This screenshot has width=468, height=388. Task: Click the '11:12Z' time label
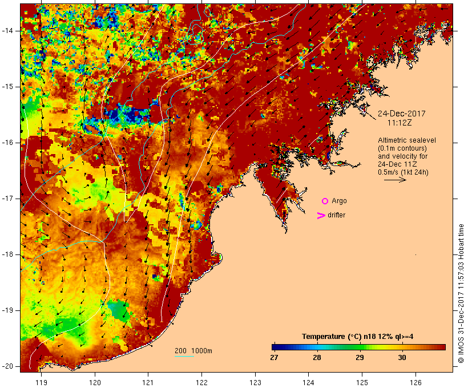pyautogui.click(x=400, y=123)
